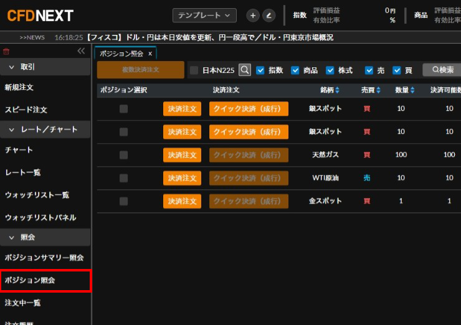Uncheck the 指数 filter checkbox
This screenshot has width=461, height=325.
[260, 70]
